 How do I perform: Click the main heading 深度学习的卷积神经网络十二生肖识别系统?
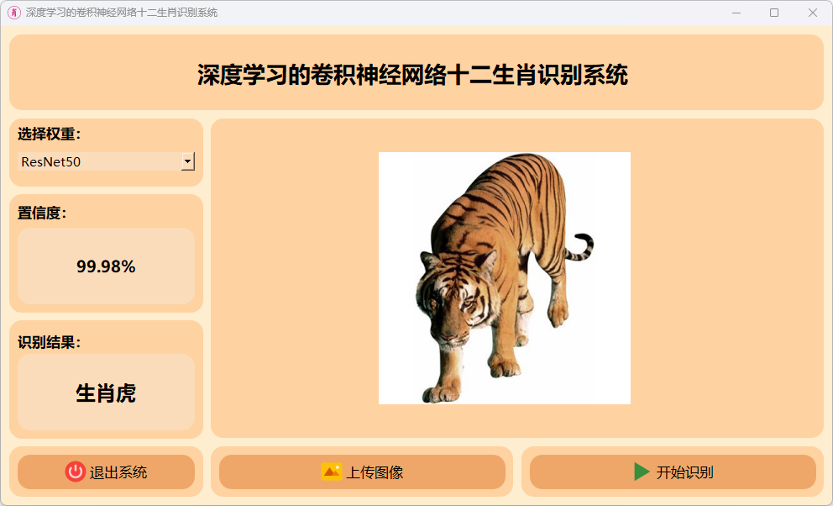[413, 75]
